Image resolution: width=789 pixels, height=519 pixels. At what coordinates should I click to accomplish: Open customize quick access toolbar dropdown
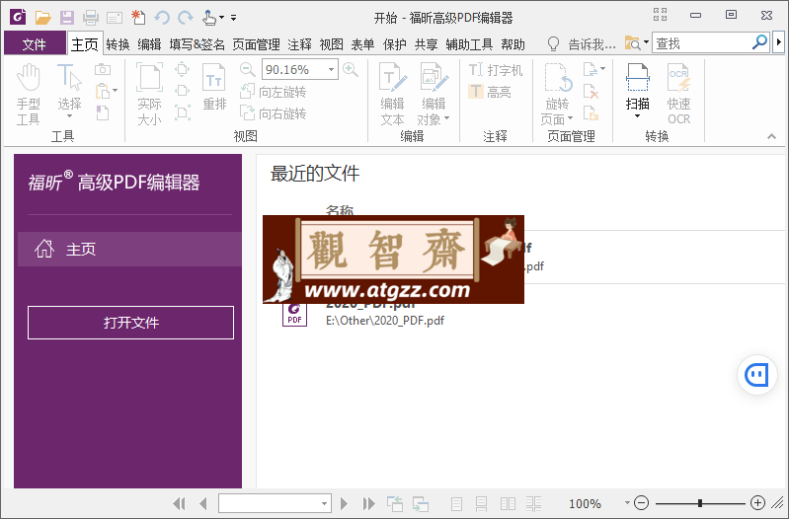(x=233, y=18)
